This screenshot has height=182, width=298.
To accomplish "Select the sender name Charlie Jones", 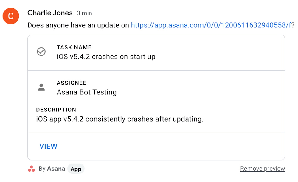I will 50,13.
